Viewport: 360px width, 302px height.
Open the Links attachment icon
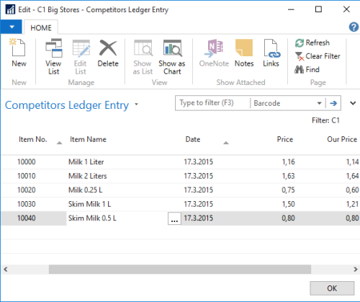[x=271, y=53]
